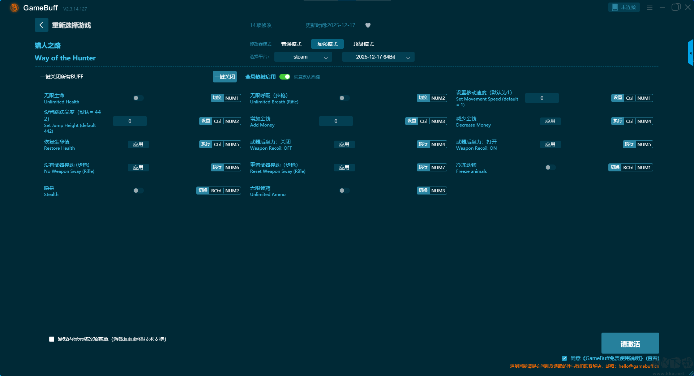
Task: Enable in-game trainer menu checkbox
Action: pyautogui.click(x=52, y=339)
